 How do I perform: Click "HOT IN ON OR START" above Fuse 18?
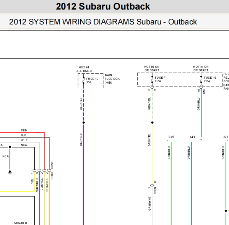tap(201, 68)
